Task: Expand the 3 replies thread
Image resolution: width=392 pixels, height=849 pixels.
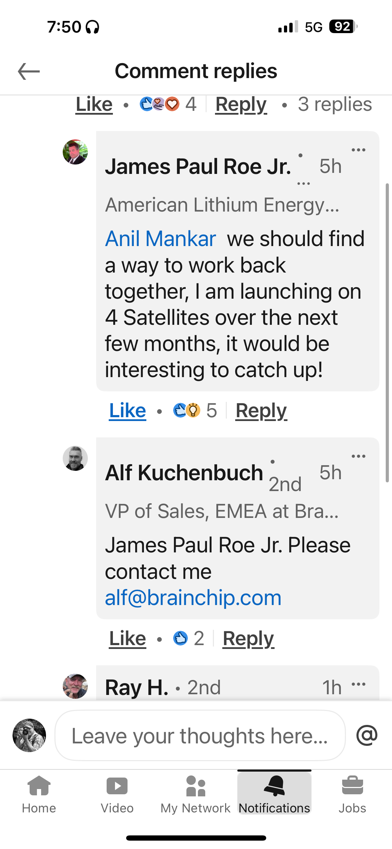Action: tap(335, 104)
